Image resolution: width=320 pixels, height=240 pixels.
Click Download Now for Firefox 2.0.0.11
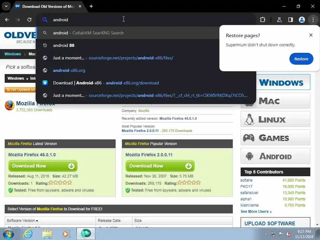pyautogui.click(x=160, y=166)
